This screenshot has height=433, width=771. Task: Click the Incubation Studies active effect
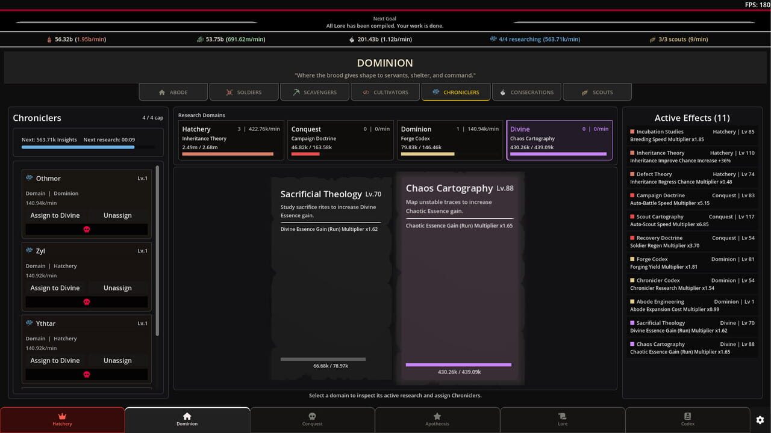click(x=692, y=135)
